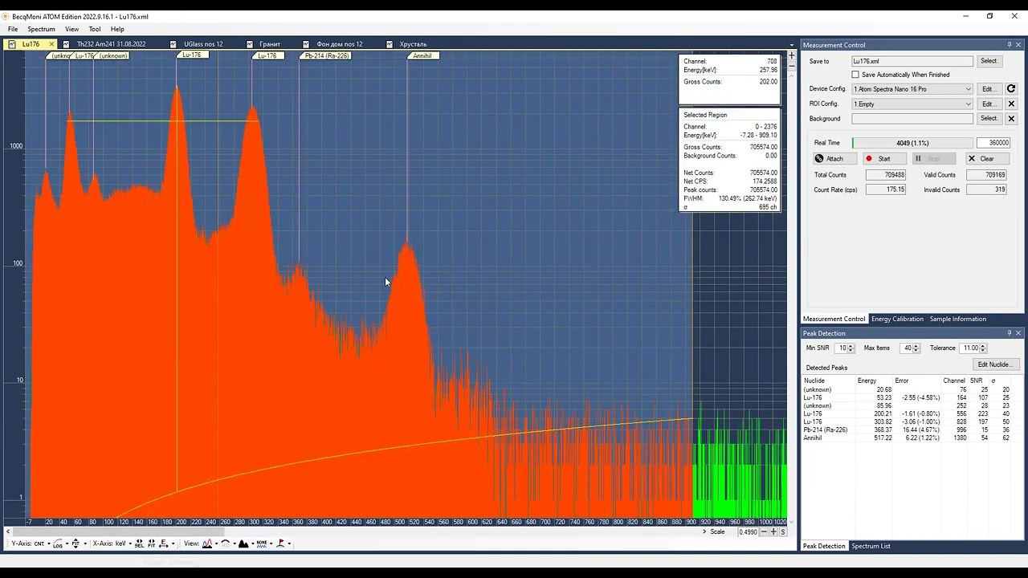Expand NONE smoothing dropdown arrow
This screenshot has height=578, width=1028.
[x=271, y=543]
